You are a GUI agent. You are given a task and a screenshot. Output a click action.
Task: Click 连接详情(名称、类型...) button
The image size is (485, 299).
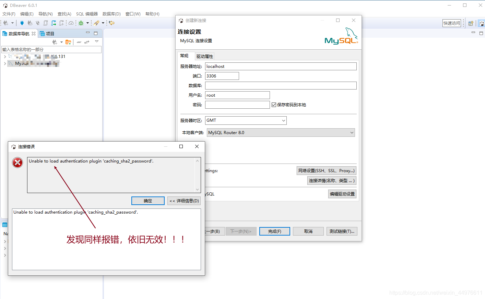tap(332, 181)
